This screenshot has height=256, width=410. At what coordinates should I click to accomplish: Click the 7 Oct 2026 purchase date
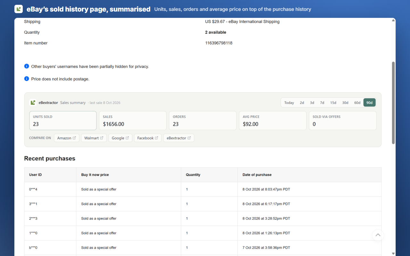click(x=266, y=248)
